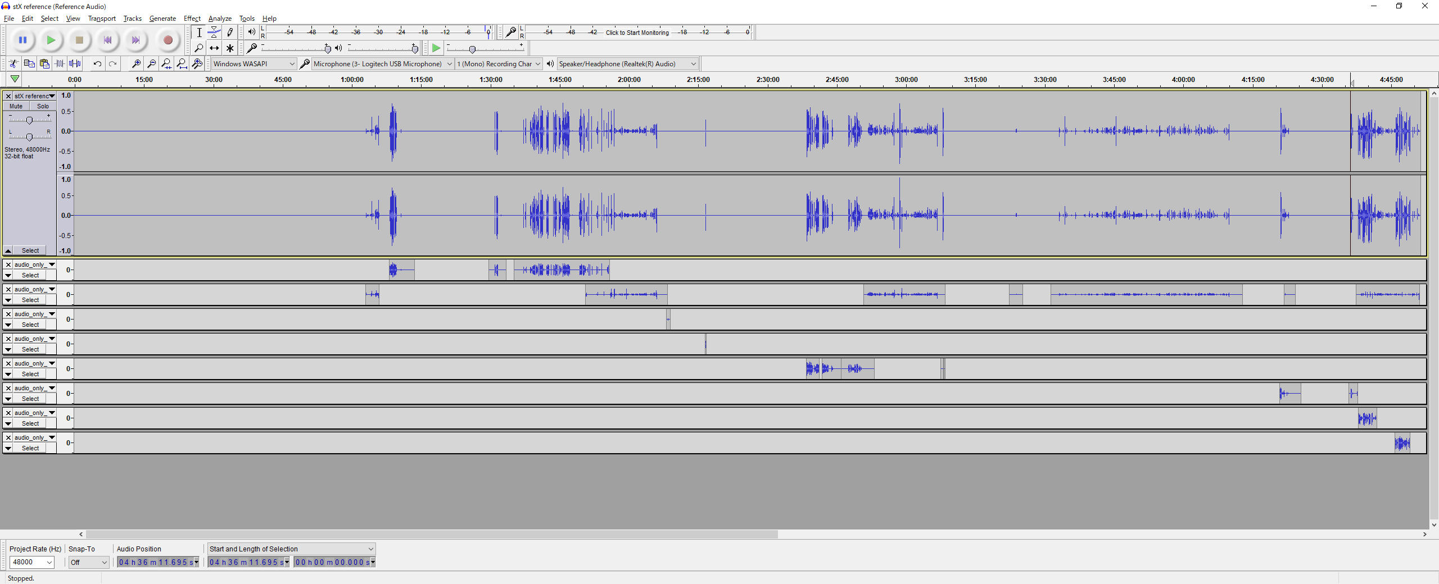Screen dimensions: 1439x584
Task: Collapse the stX reference track
Action: pos(8,250)
